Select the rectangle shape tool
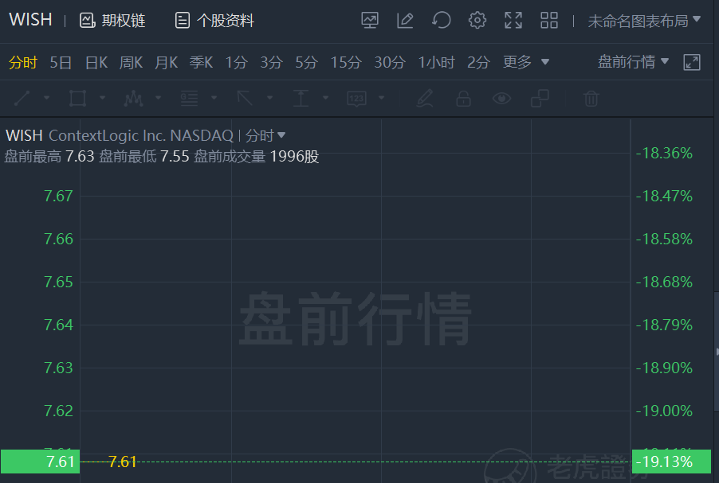Image resolution: width=719 pixels, height=483 pixels. click(77, 99)
